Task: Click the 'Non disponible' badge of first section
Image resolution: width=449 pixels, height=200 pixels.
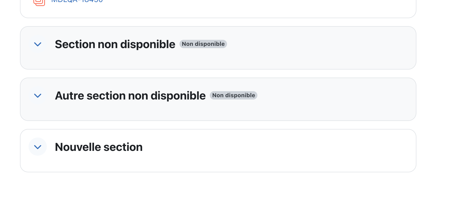Action: pyautogui.click(x=203, y=44)
